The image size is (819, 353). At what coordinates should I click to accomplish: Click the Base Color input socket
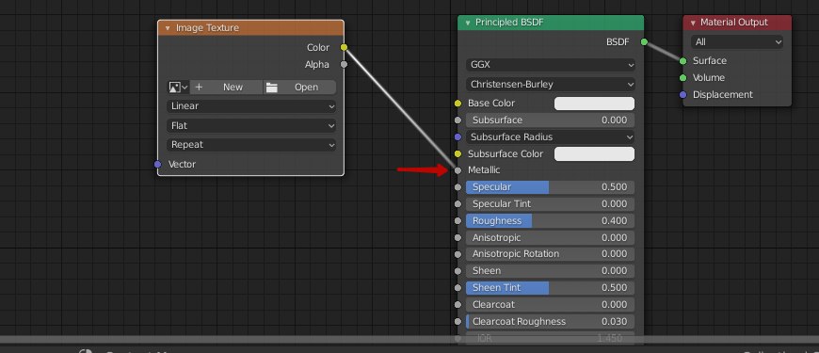coord(458,104)
